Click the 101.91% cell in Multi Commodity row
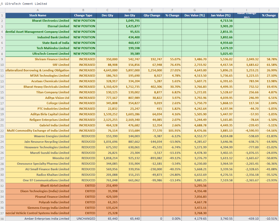Viewport: 279px width, 221px height. (172, 131)
